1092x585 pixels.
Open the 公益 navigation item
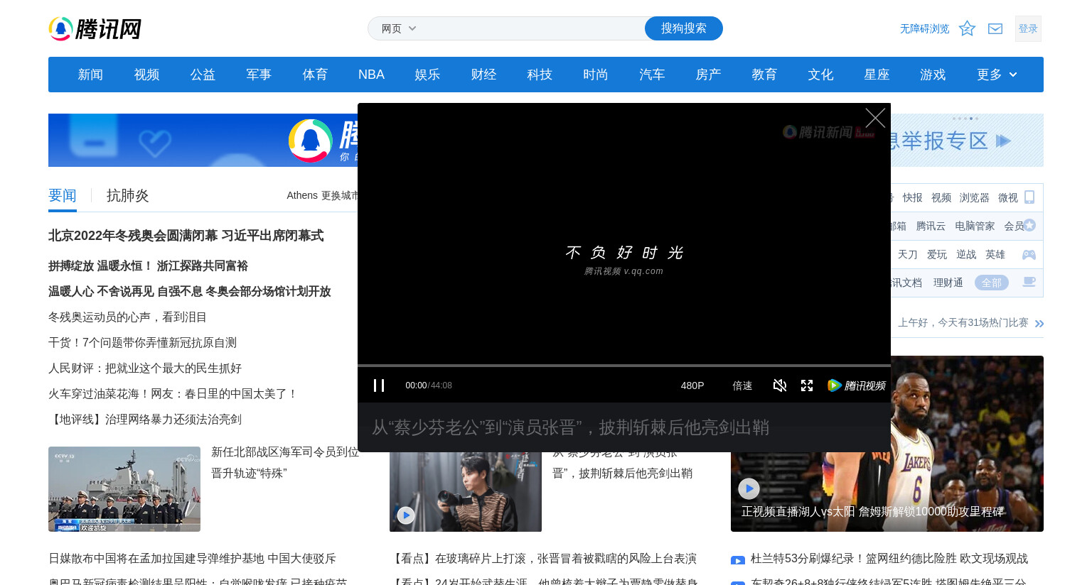(203, 75)
